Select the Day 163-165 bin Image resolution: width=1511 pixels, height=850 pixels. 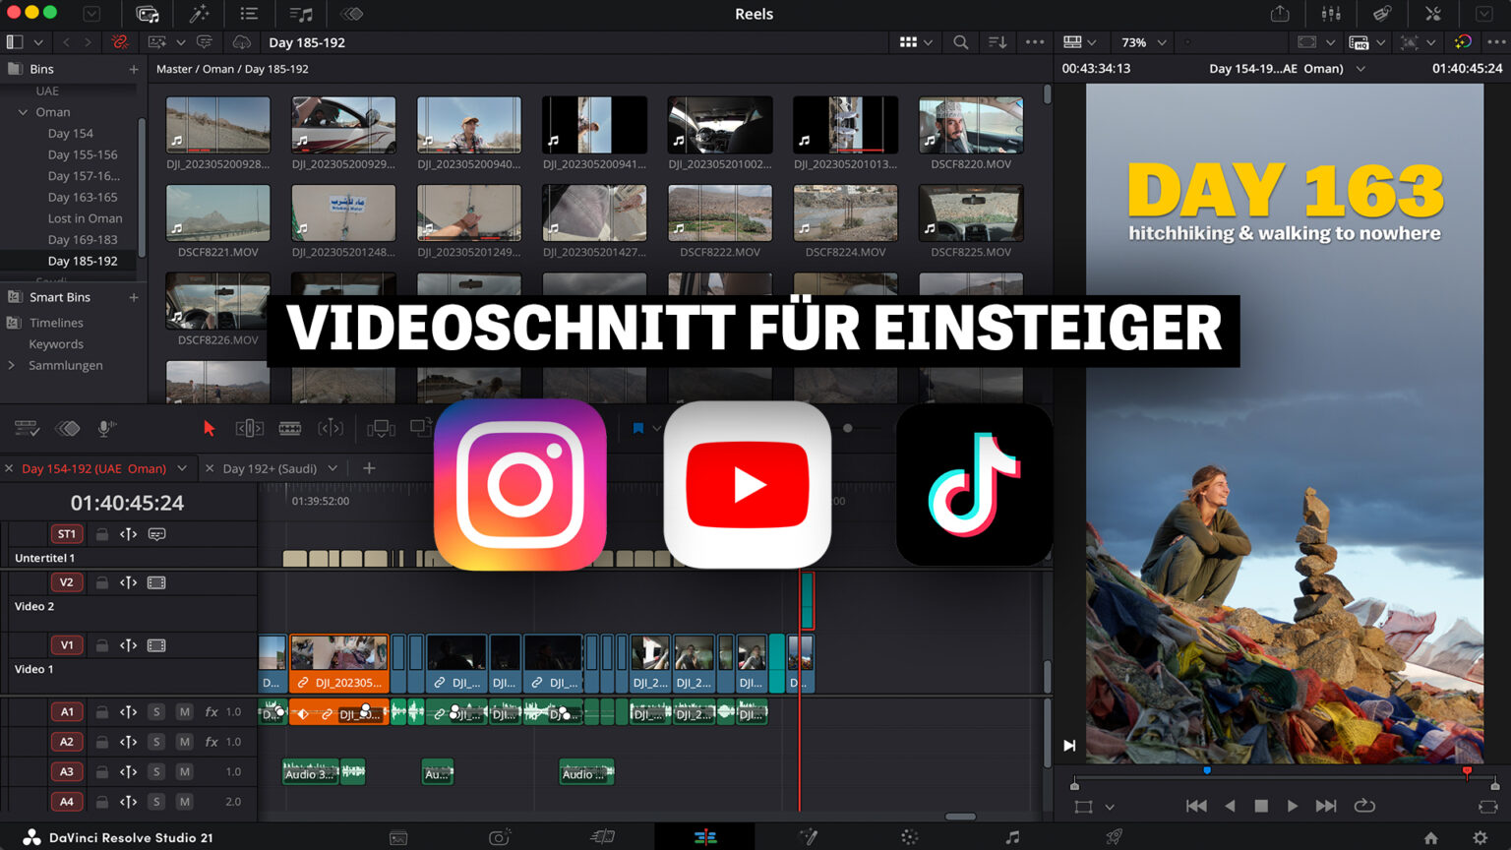[83, 197]
